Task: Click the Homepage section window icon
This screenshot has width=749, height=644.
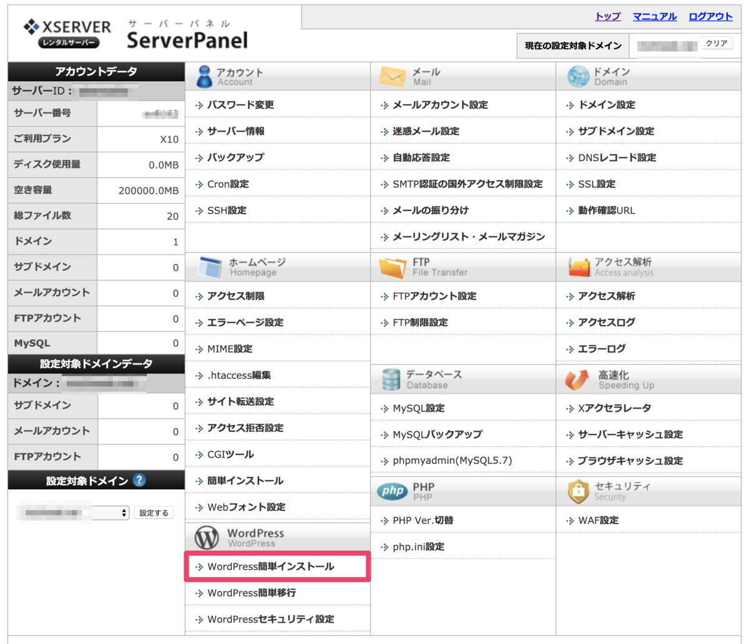Action: click(x=209, y=267)
